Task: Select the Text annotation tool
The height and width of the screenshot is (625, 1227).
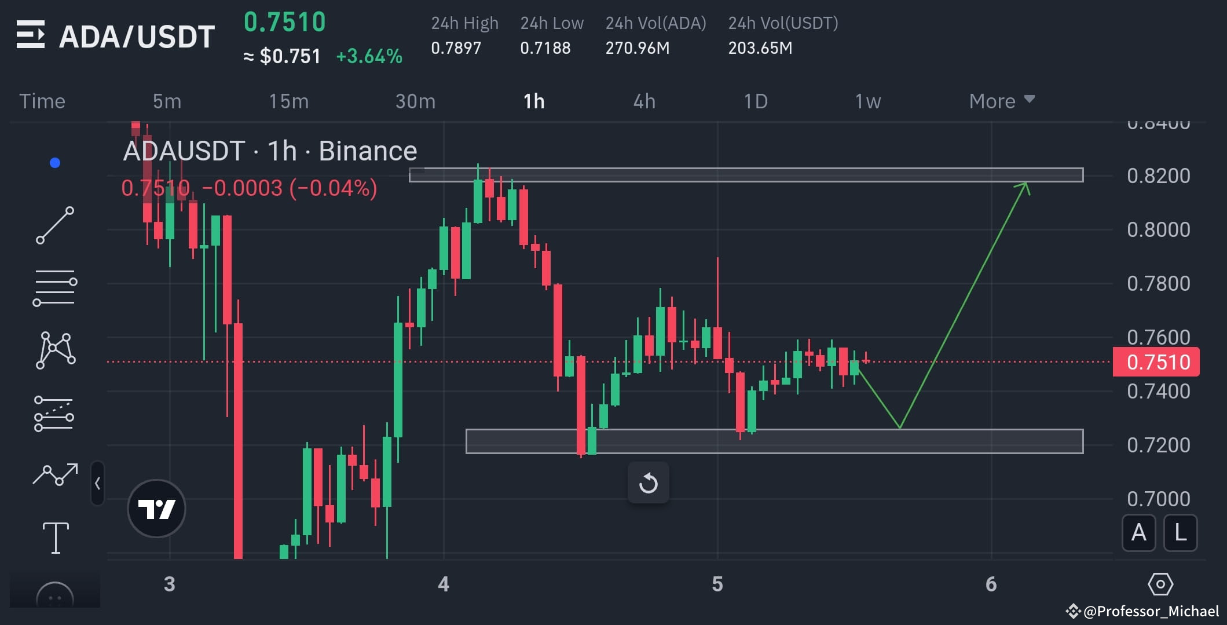Action: (55, 537)
